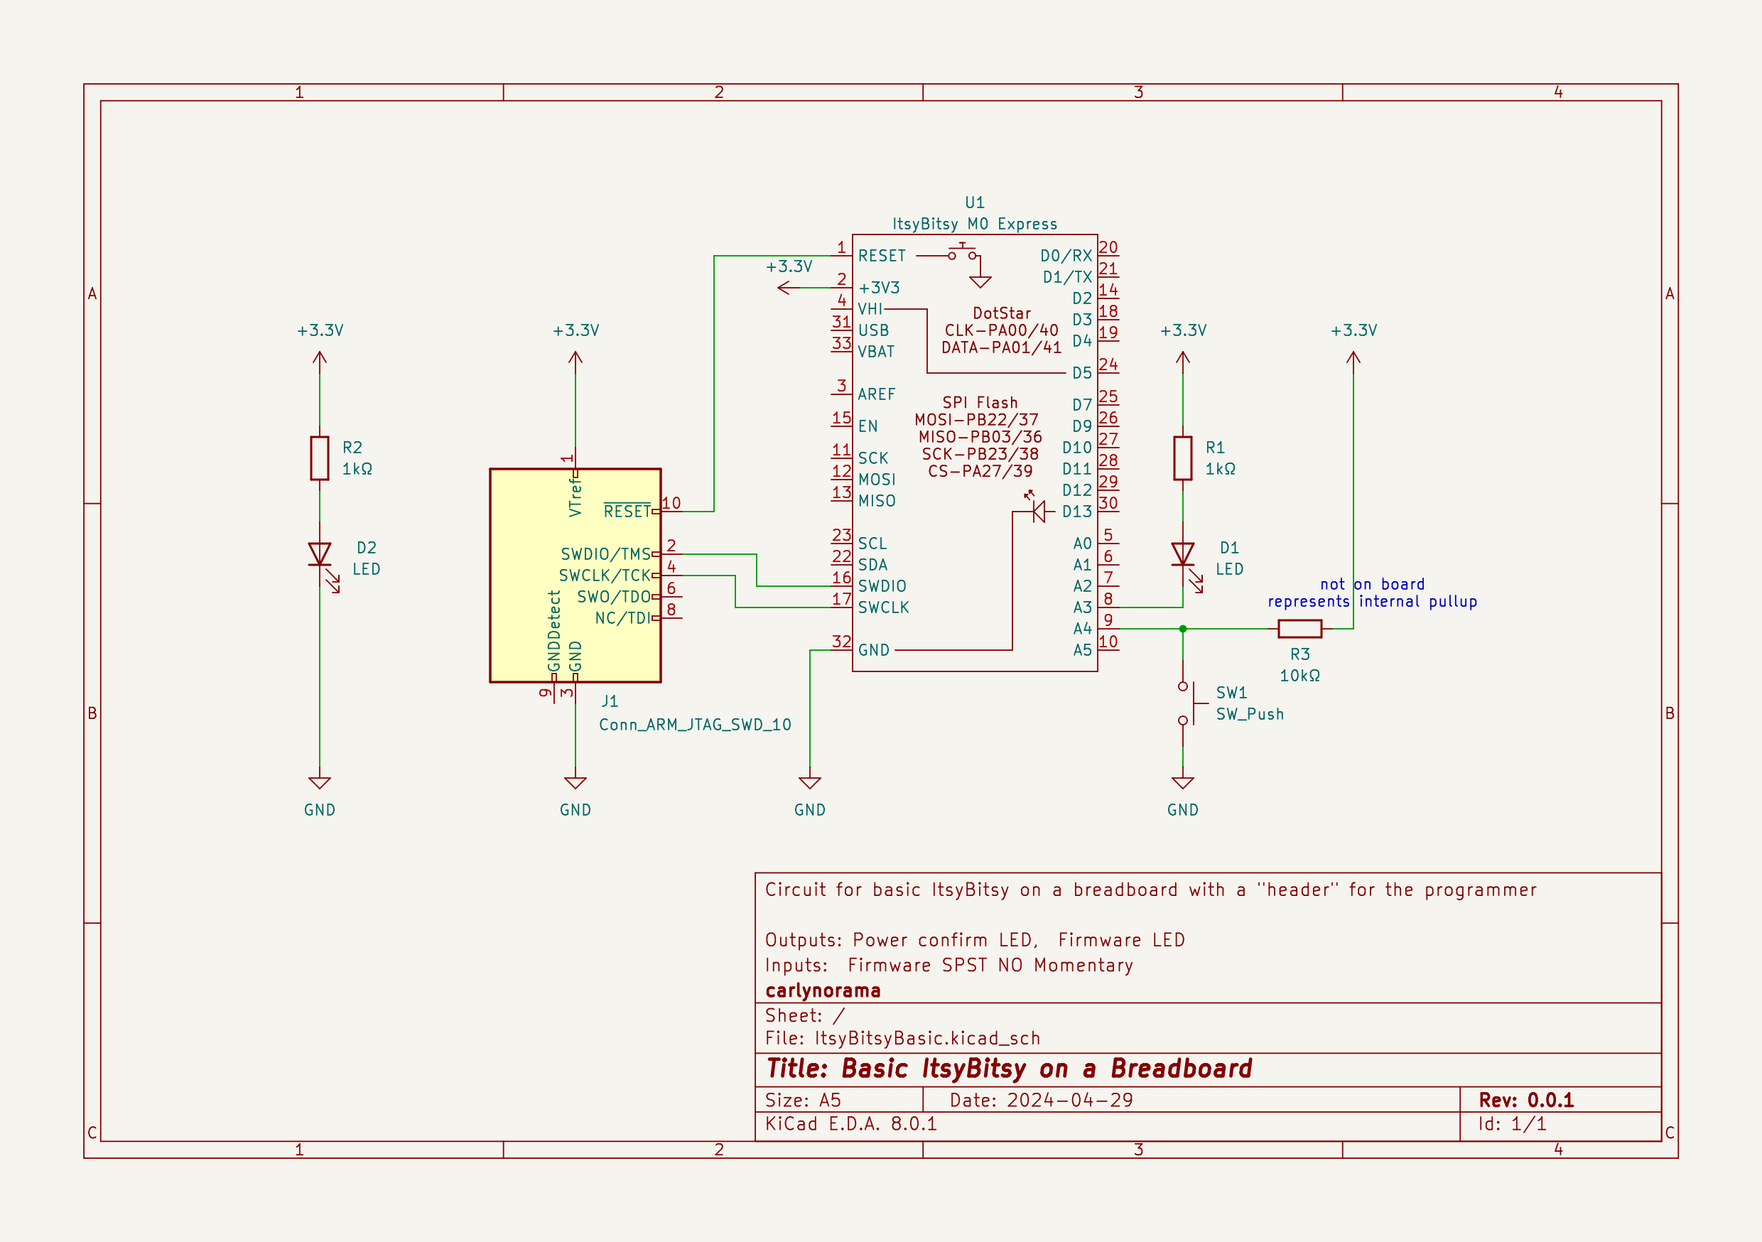Select the +3.3V power arrow above R2

click(x=320, y=357)
